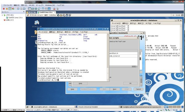The height and width of the screenshot is (112, 185).
Task: Toggle the Show Sidebar toolbar icon
Action: (30, 9)
